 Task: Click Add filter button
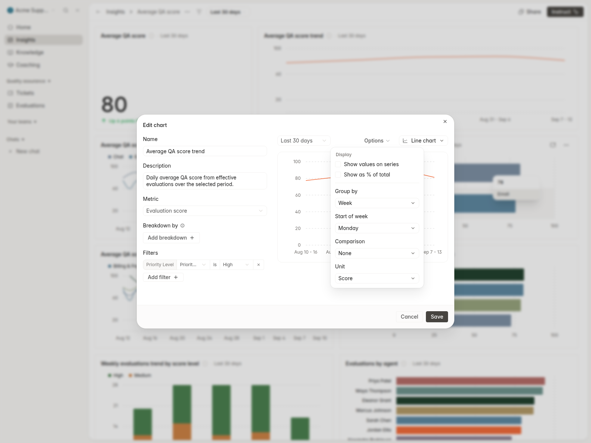(x=163, y=277)
